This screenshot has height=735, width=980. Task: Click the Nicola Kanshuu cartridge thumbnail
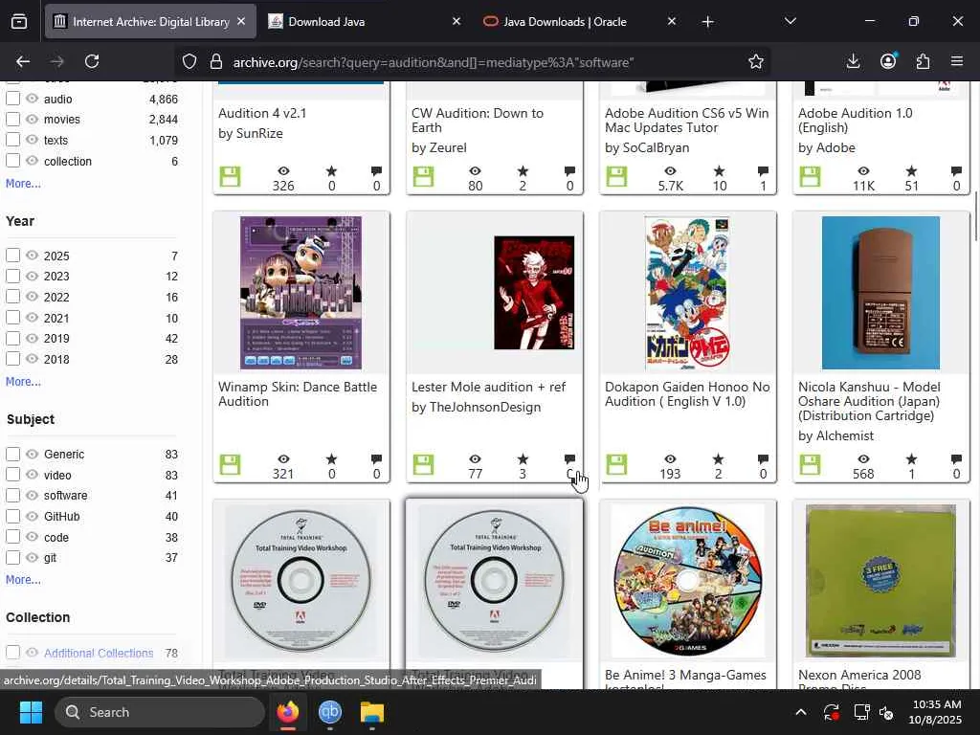pyautogui.click(x=880, y=293)
